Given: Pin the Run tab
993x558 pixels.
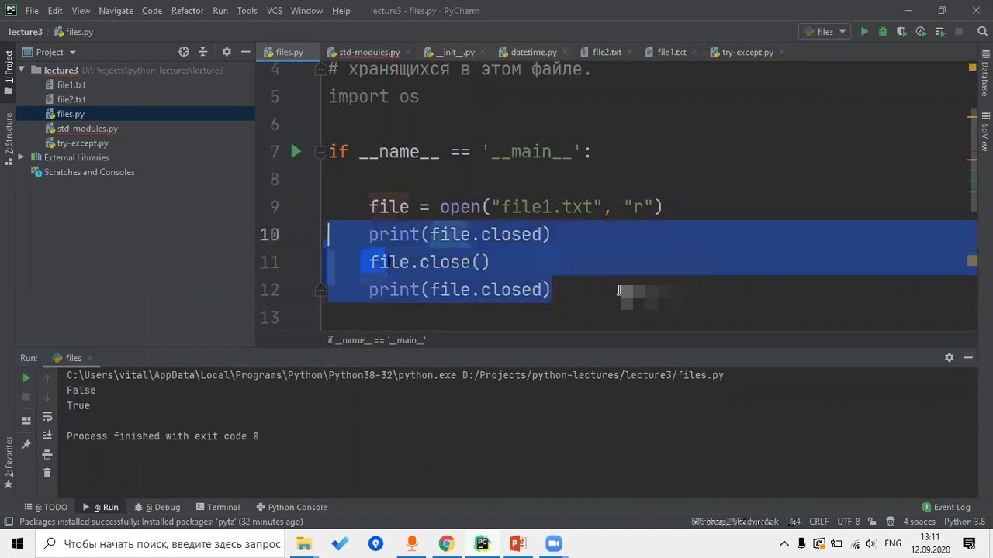Looking at the screenshot, I should 26,445.
